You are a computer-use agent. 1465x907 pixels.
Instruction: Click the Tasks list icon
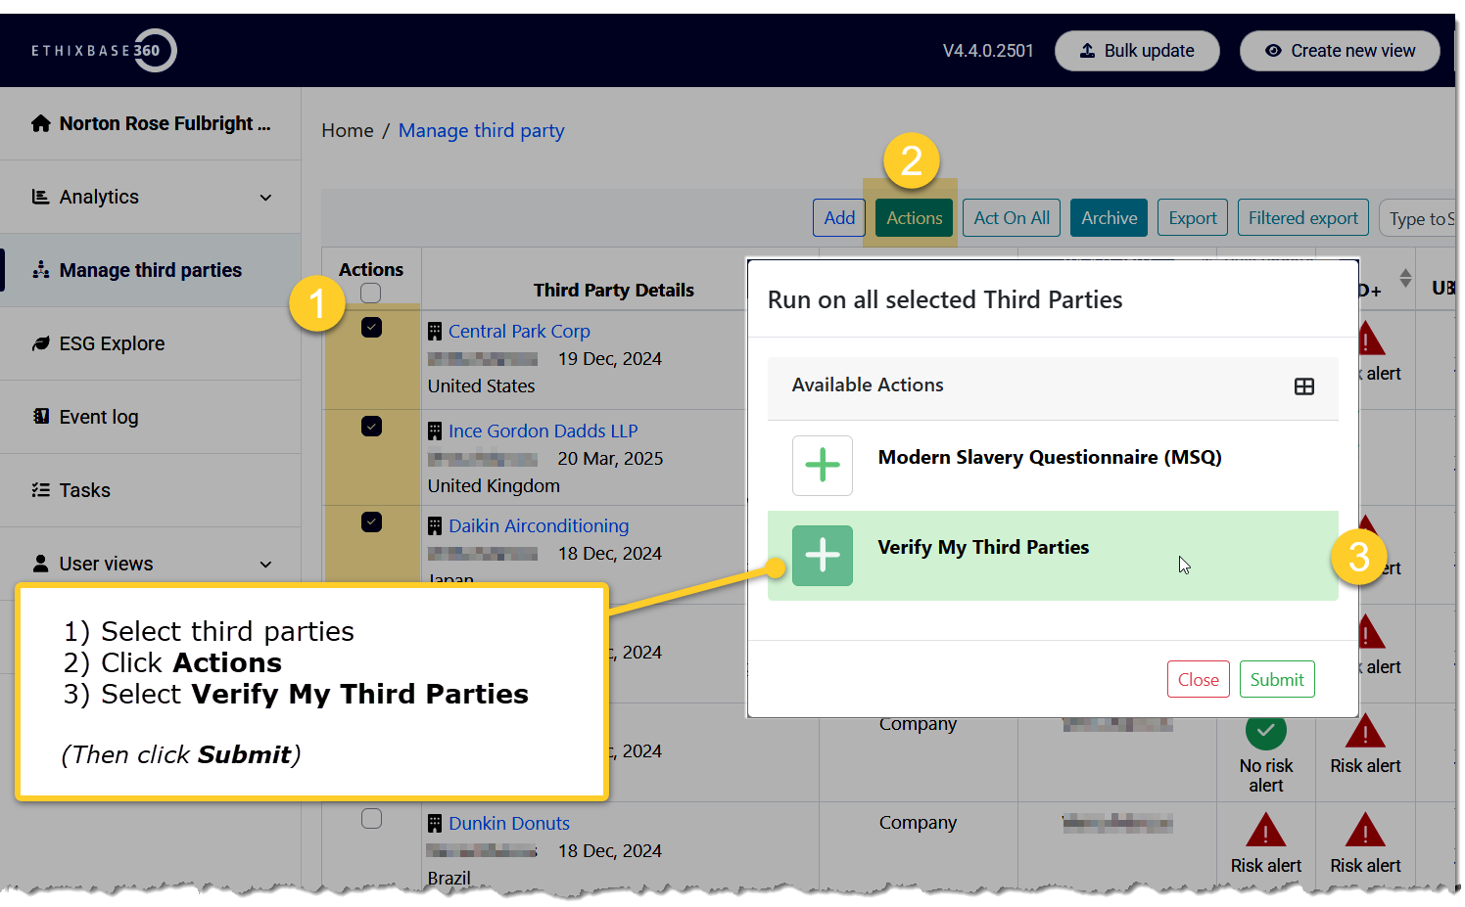tap(40, 490)
